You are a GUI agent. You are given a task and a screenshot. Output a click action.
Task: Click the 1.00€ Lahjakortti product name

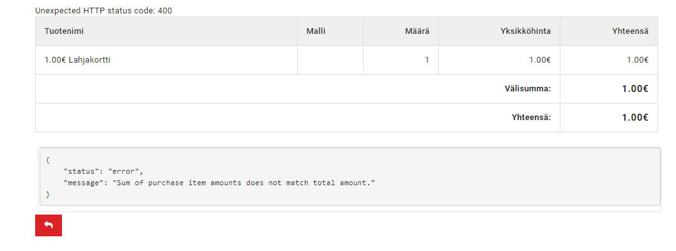[77, 60]
